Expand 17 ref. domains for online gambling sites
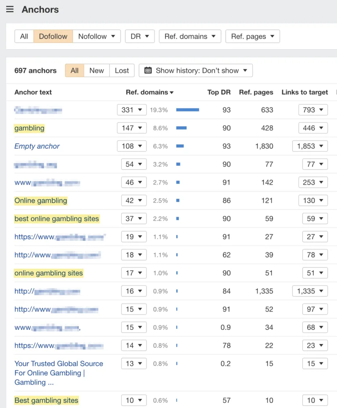The image size is (337, 408). pyautogui.click(x=134, y=273)
